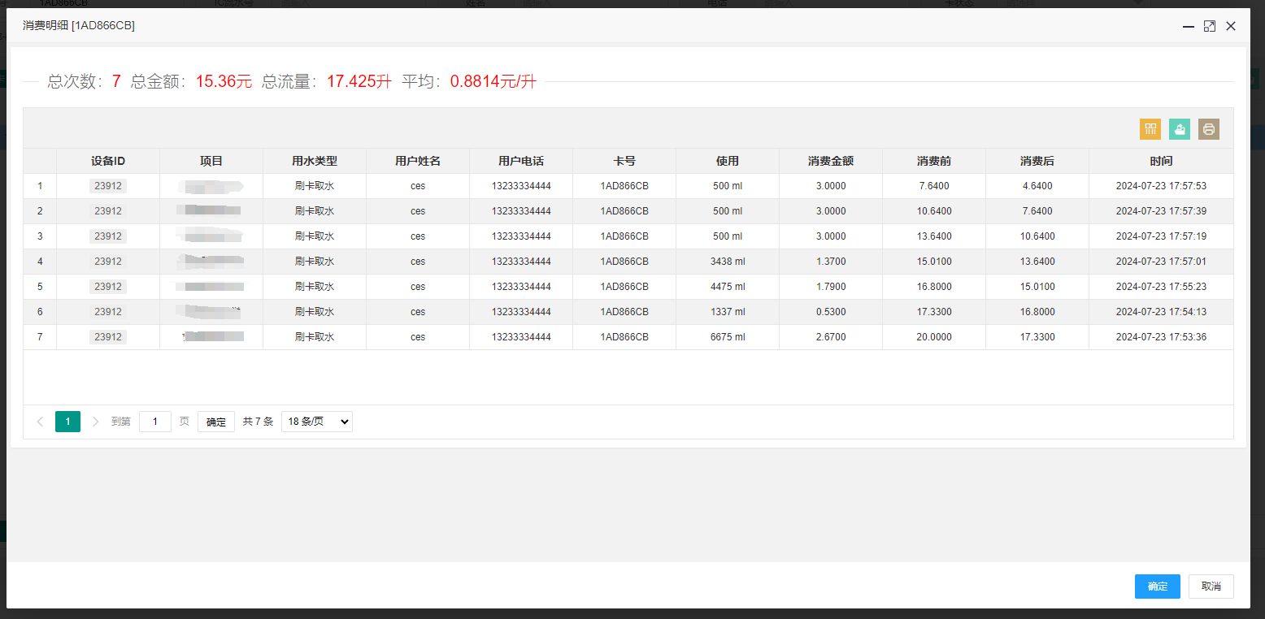Click device ID 23912 in row 1
The height and width of the screenshot is (619, 1265).
pyautogui.click(x=108, y=186)
